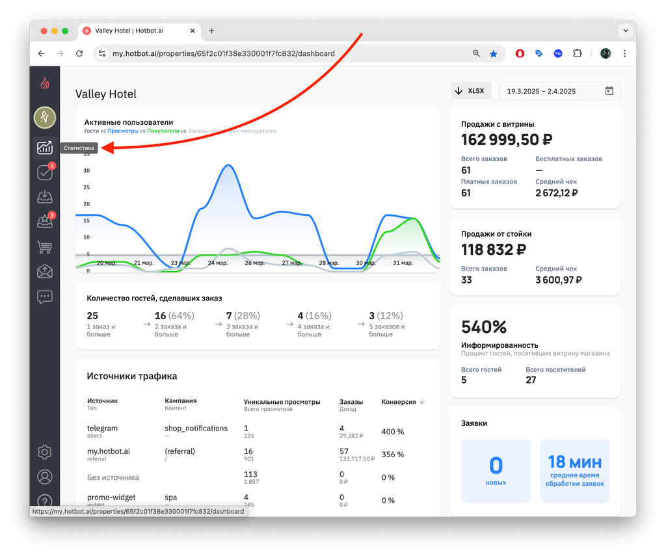
Task: Open Chrome tab list dropdown arrow
Action: (x=625, y=31)
